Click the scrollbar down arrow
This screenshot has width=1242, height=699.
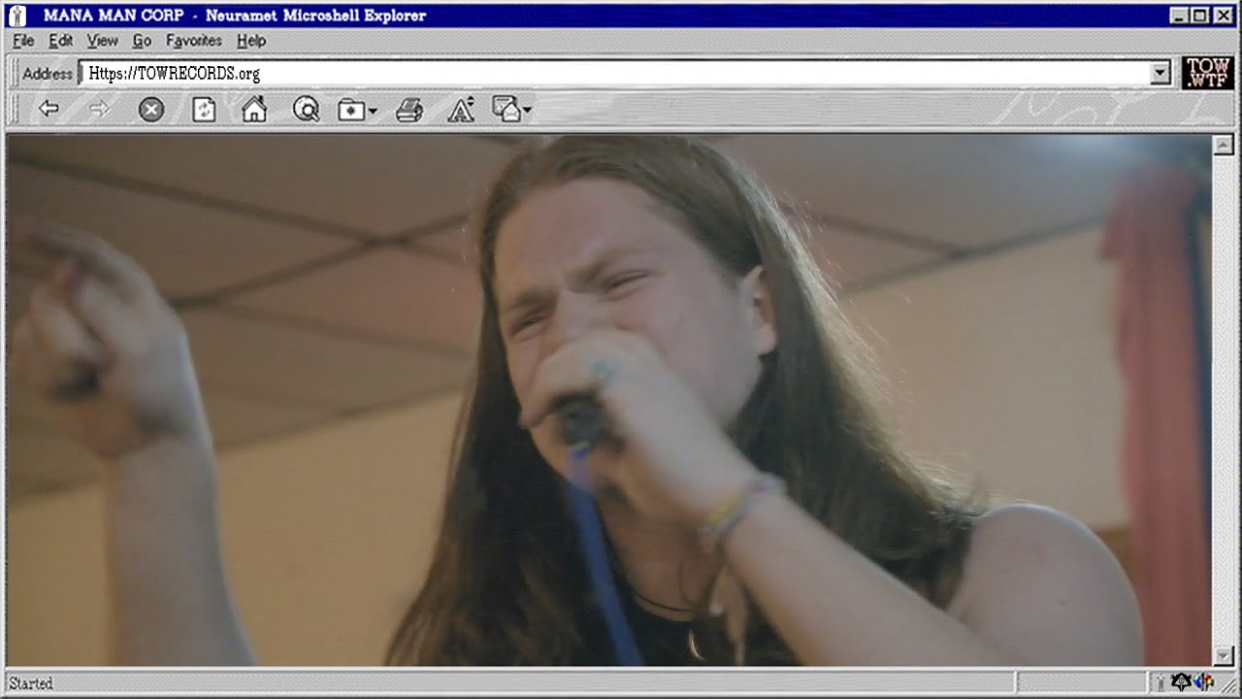(1223, 657)
